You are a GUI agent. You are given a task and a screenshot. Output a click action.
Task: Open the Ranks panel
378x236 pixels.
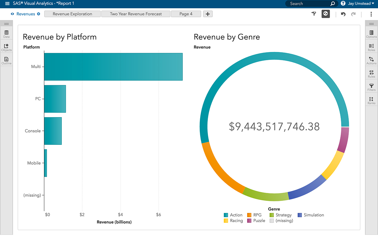(x=372, y=100)
